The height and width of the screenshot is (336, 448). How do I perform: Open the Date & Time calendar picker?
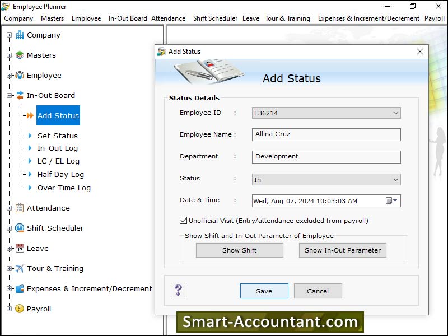[391, 201]
